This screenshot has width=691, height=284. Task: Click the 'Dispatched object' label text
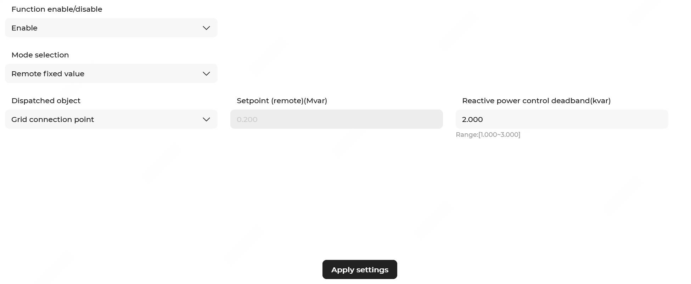(x=46, y=101)
